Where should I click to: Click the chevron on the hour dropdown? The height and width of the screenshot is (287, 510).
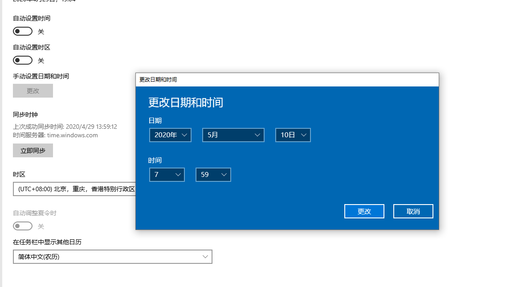coord(179,174)
